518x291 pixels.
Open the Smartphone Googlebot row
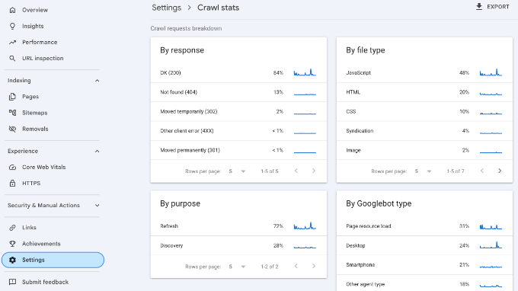[x=424, y=265]
